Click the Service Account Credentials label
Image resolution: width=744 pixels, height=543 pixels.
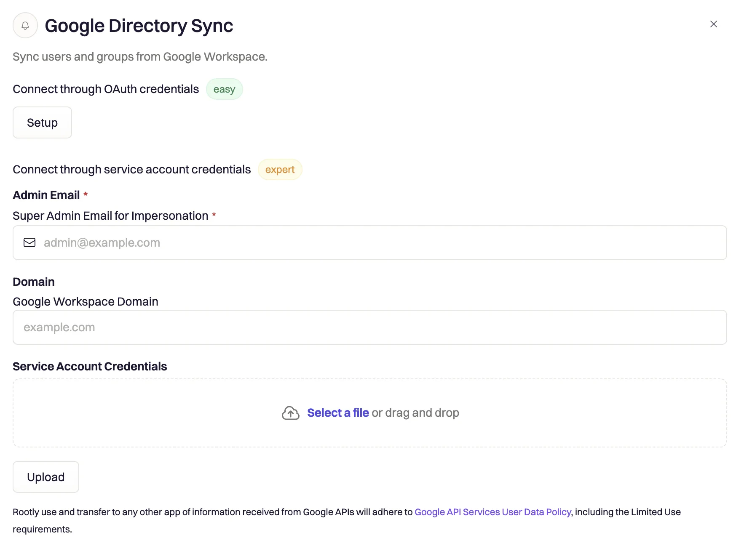[89, 366]
